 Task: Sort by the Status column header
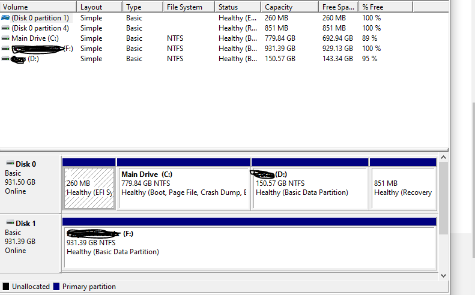238,7
